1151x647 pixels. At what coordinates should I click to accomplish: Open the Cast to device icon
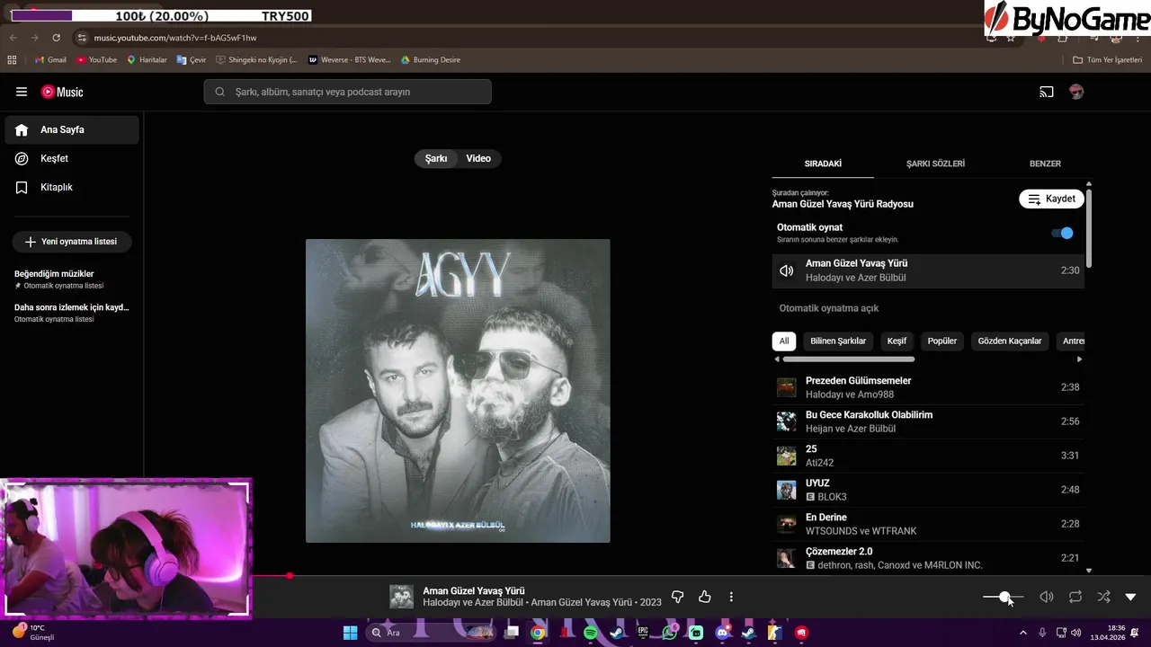1047,92
